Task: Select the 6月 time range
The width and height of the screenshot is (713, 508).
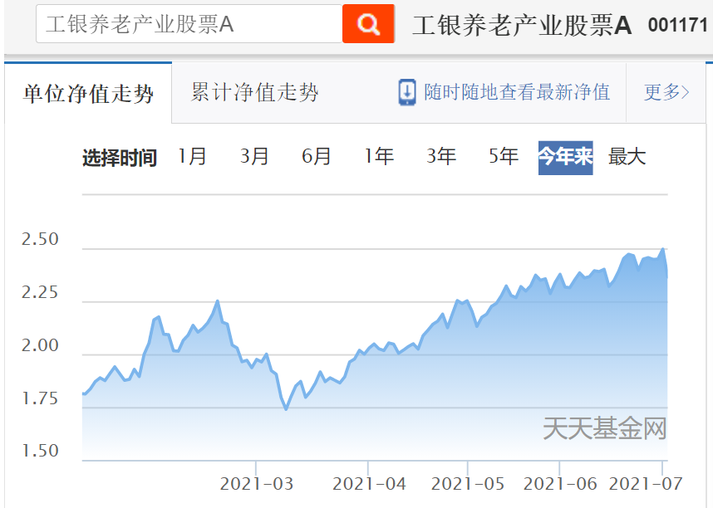Action: 316,157
